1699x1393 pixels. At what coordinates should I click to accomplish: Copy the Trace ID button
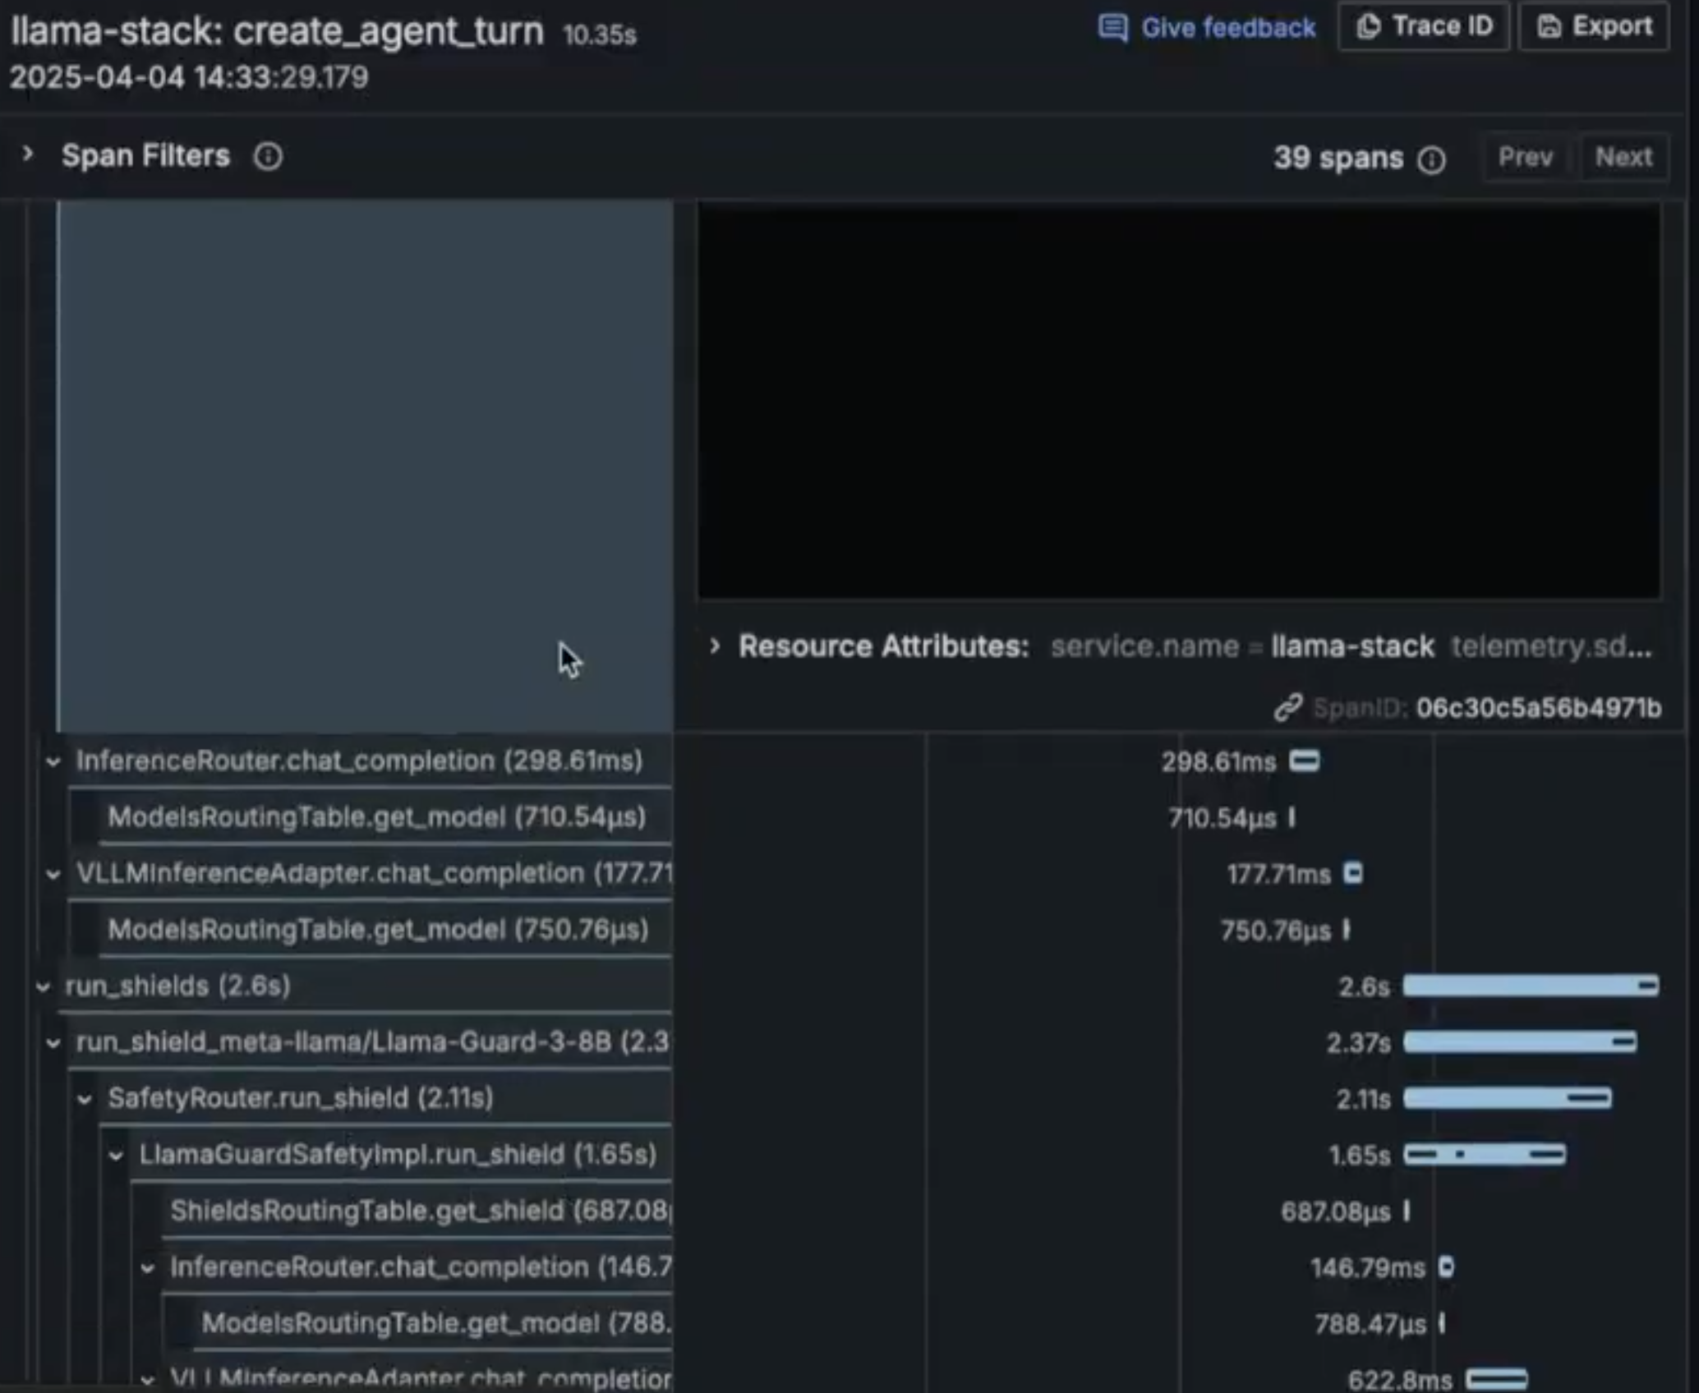coord(1423,27)
